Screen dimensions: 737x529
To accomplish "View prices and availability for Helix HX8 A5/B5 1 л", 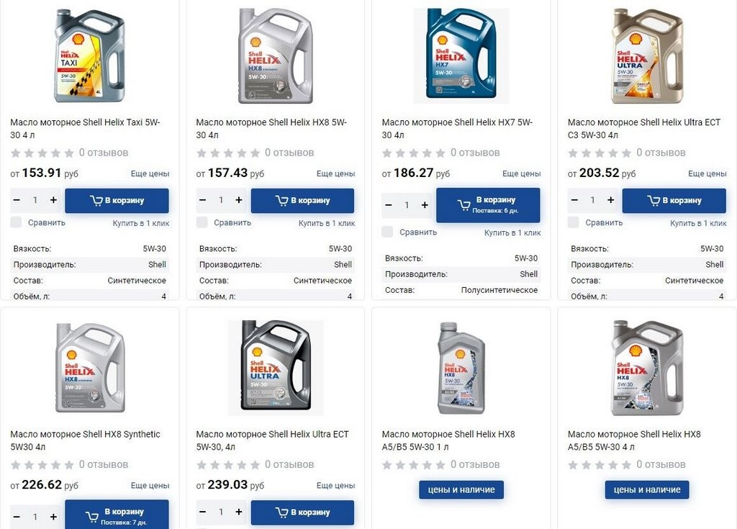I will coord(461,490).
